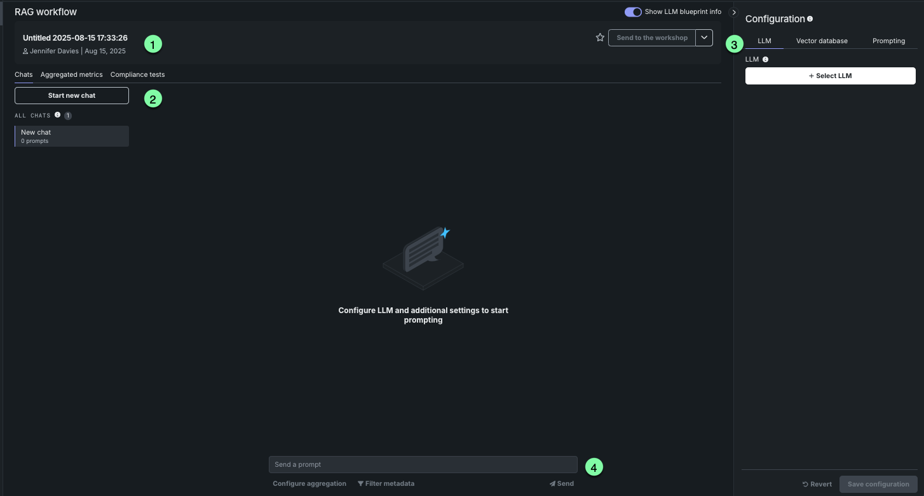
Task: Select the New chat entry
Action: coord(72,136)
